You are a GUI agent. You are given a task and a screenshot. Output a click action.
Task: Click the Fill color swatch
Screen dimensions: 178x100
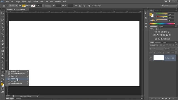(24, 6)
